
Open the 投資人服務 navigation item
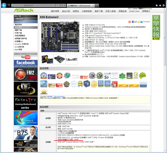click(x=111, y=11)
